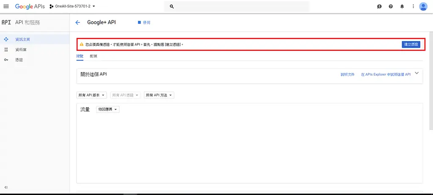Click the 建立憑證 blue button

point(411,44)
